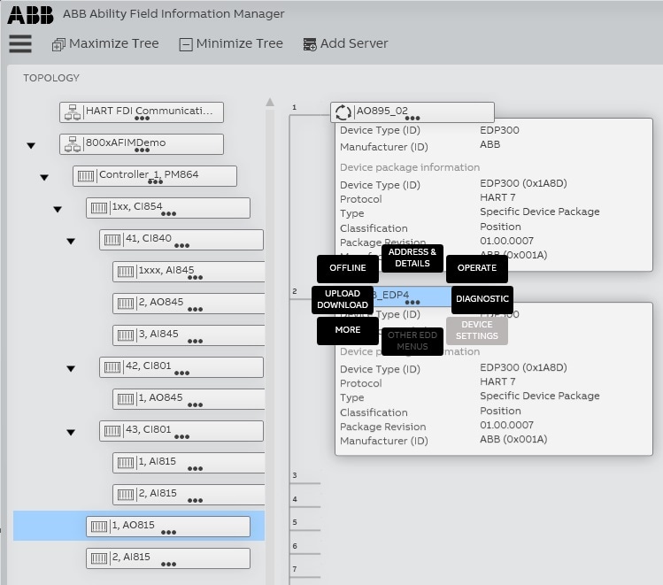The height and width of the screenshot is (585, 663).
Task: Click the Minimize Tree icon
Action: tap(186, 44)
